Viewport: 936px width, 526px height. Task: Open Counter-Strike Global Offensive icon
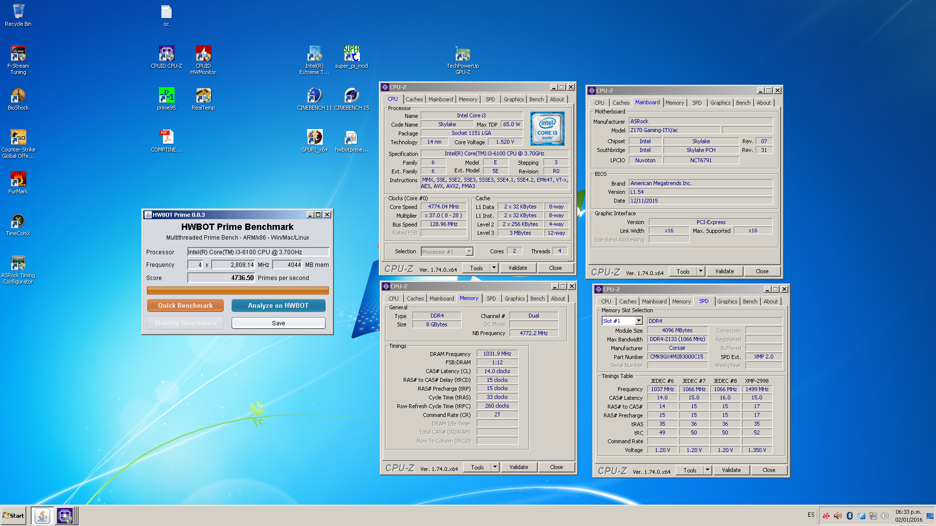[x=18, y=144]
